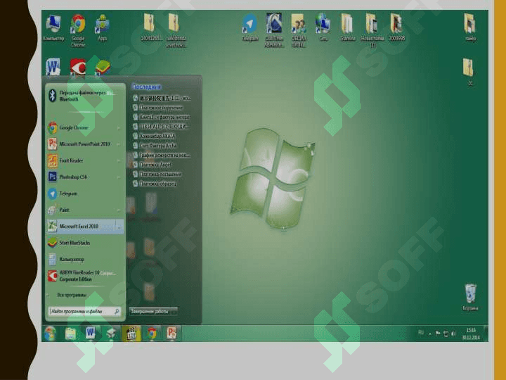Screen dimensions: 506x380
Task: Open Photoshop CS6 from Start menu
Action: point(84,177)
